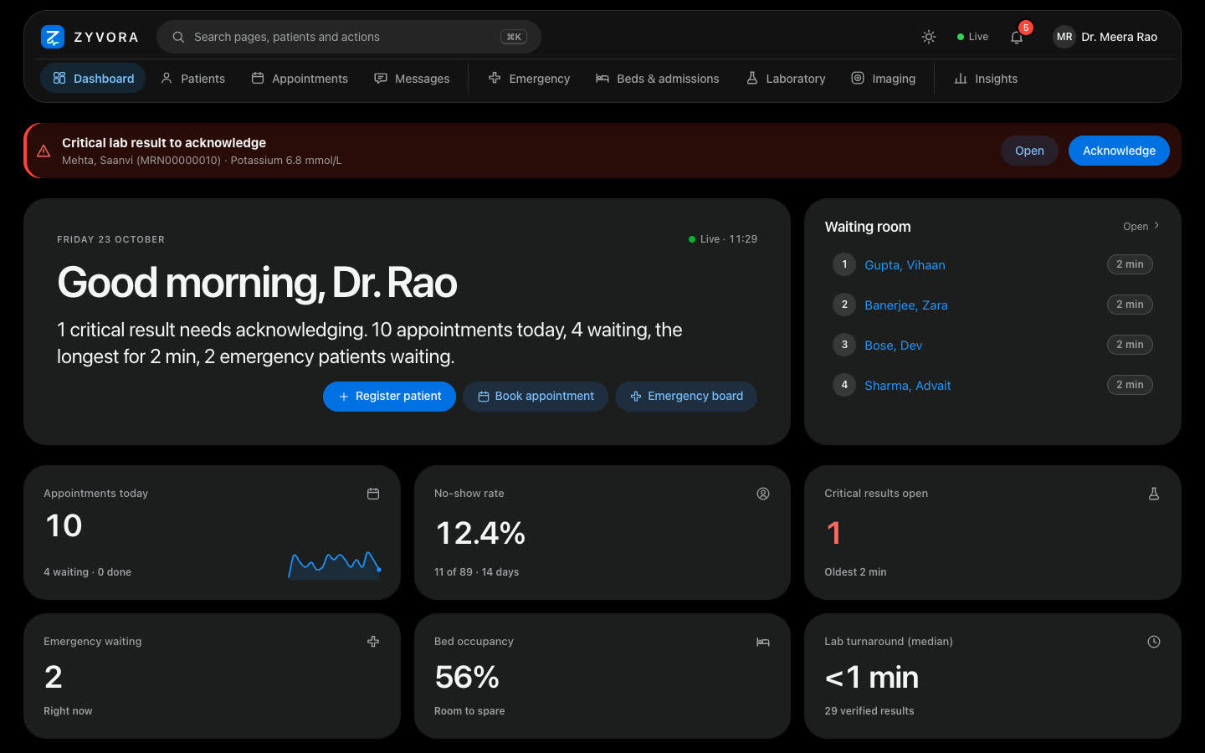This screenshot has width=1205, height=753.
Task: View the Insights tab
Action: coord(986,79)
